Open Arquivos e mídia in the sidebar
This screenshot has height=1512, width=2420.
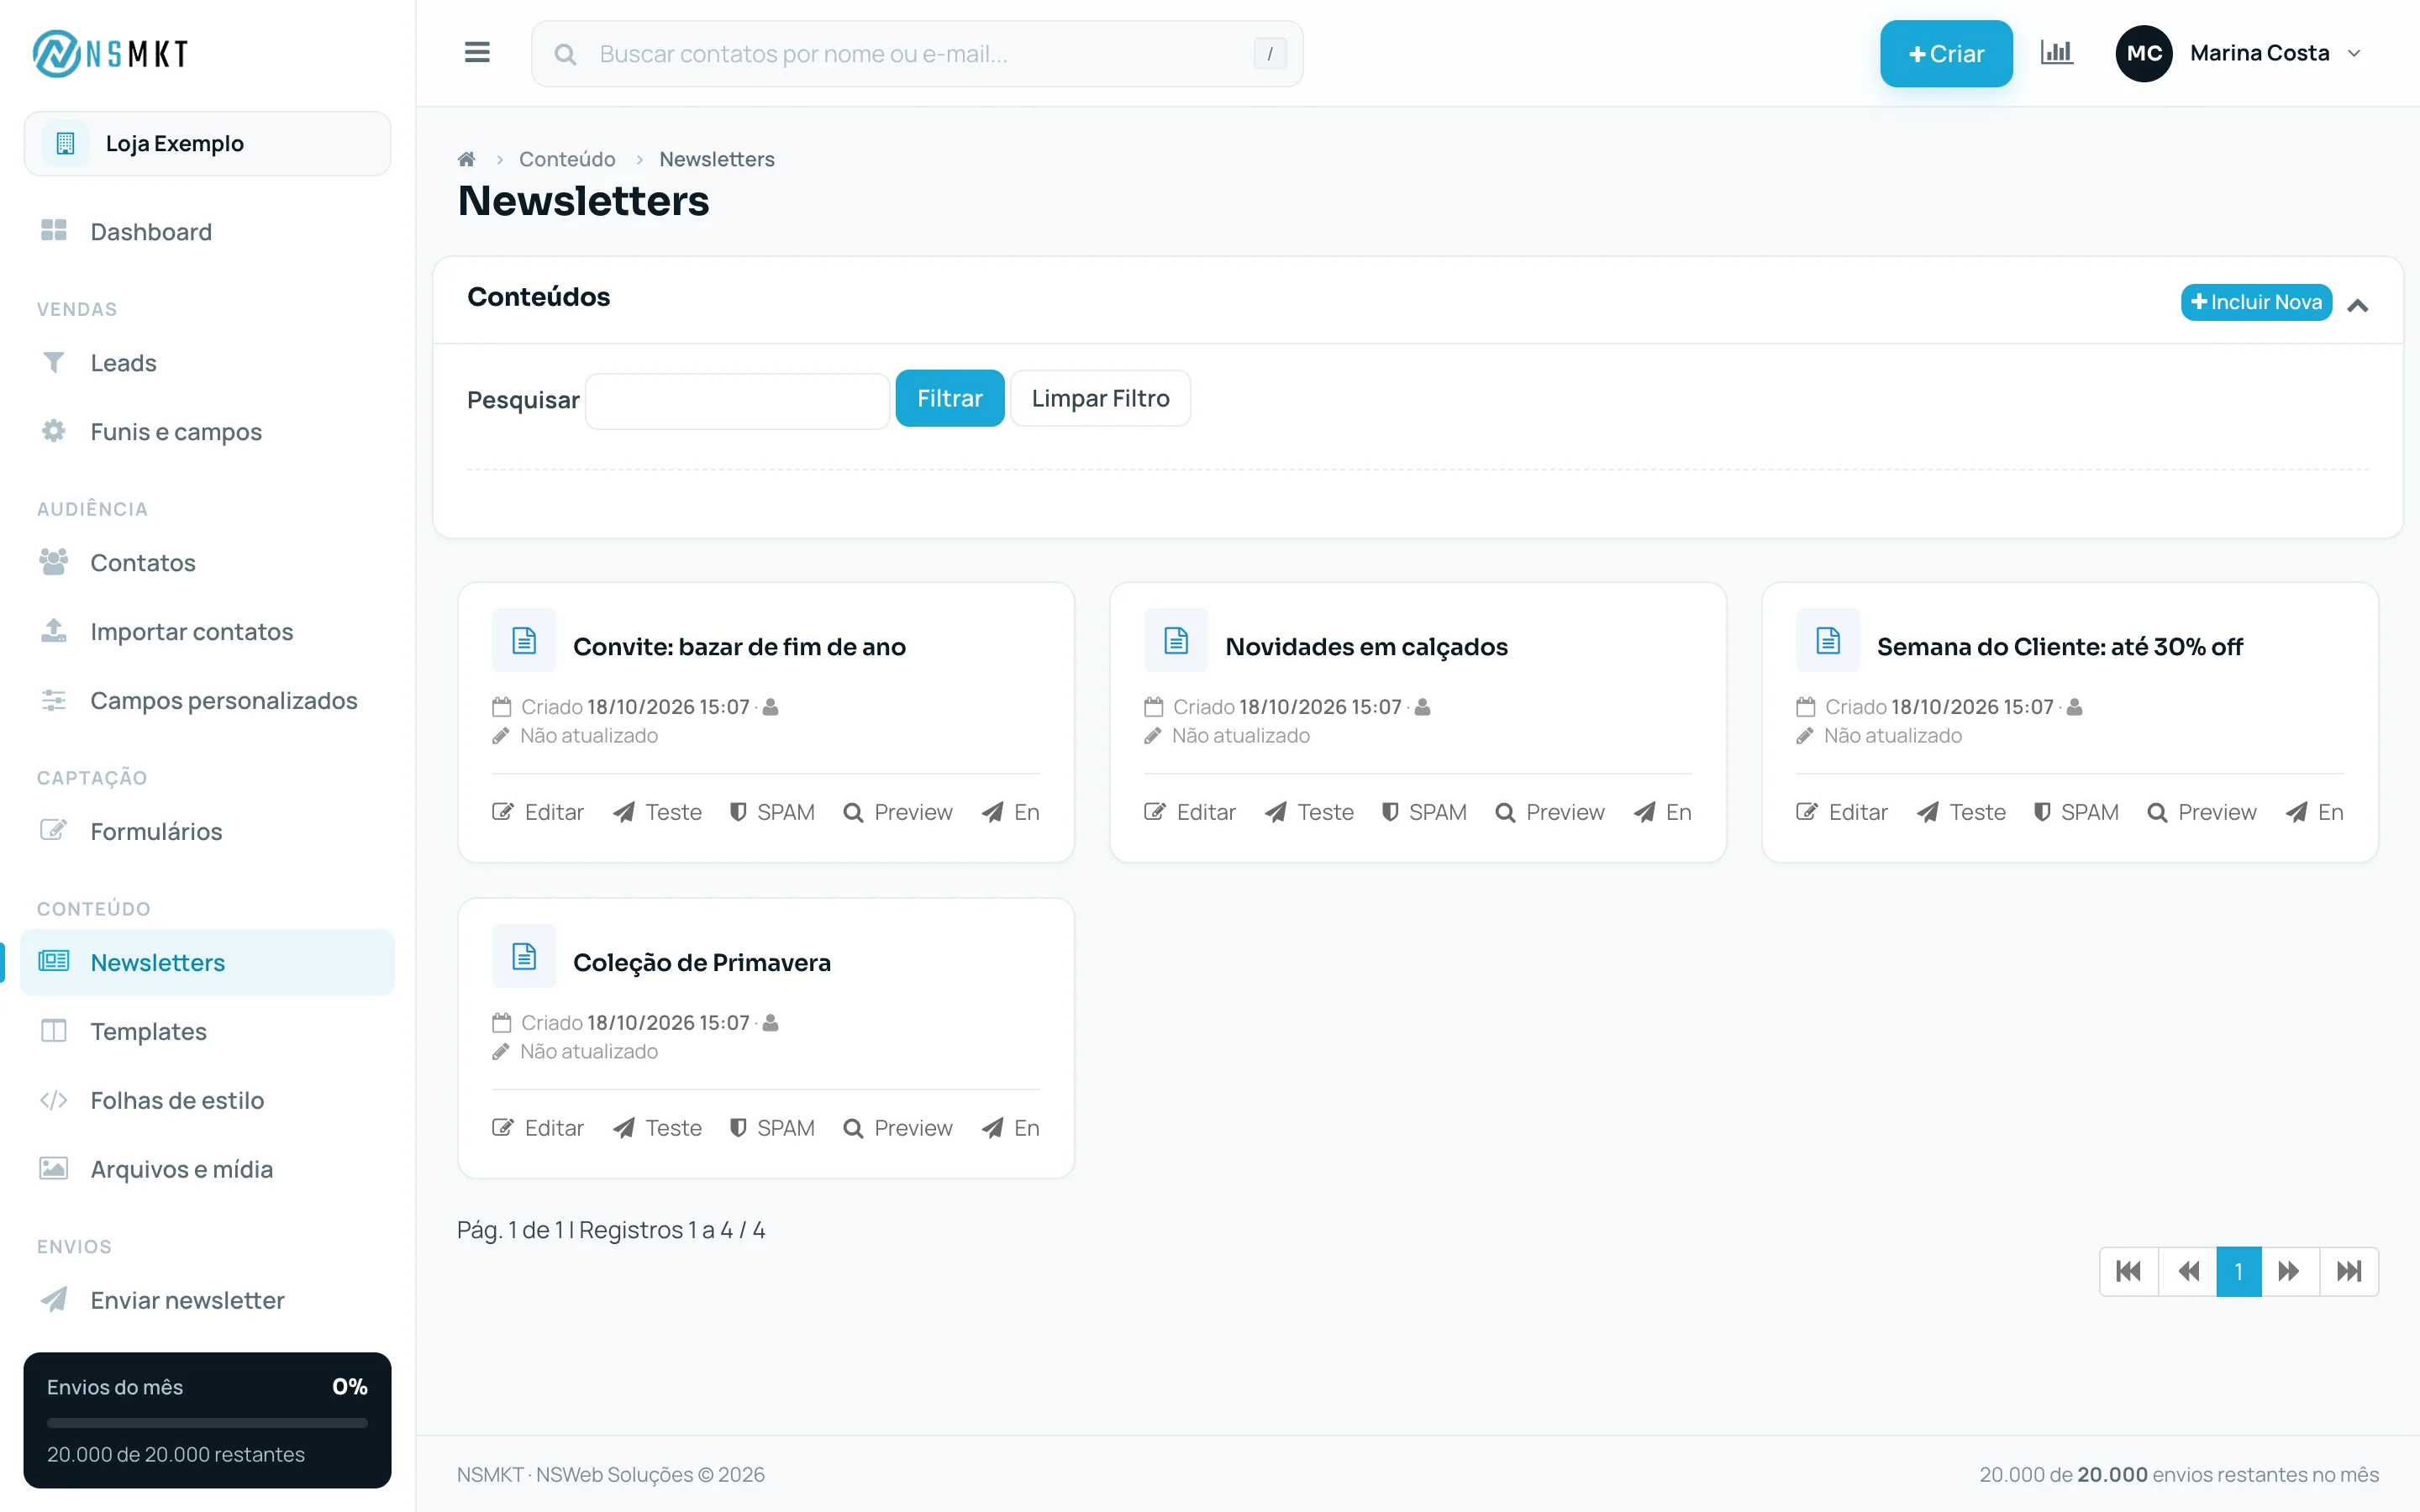pos(207,1169)
